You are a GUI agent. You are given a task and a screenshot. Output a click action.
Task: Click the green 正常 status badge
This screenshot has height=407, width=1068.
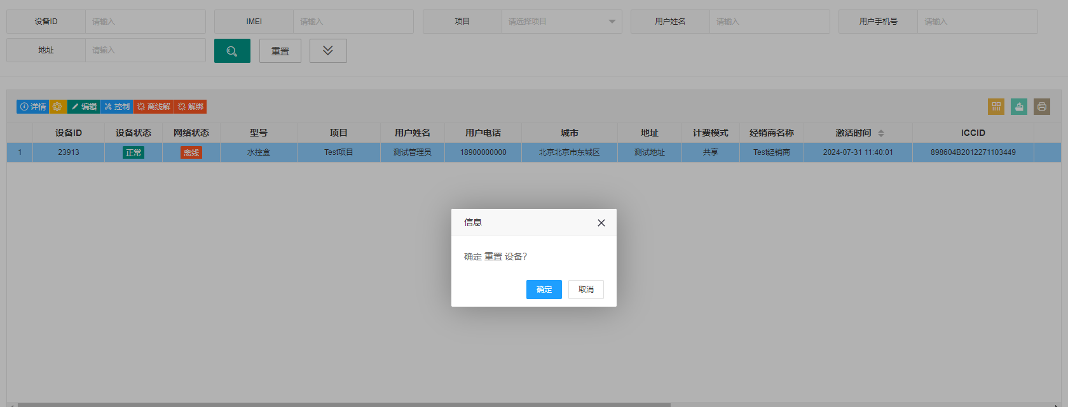pos(133,152)
